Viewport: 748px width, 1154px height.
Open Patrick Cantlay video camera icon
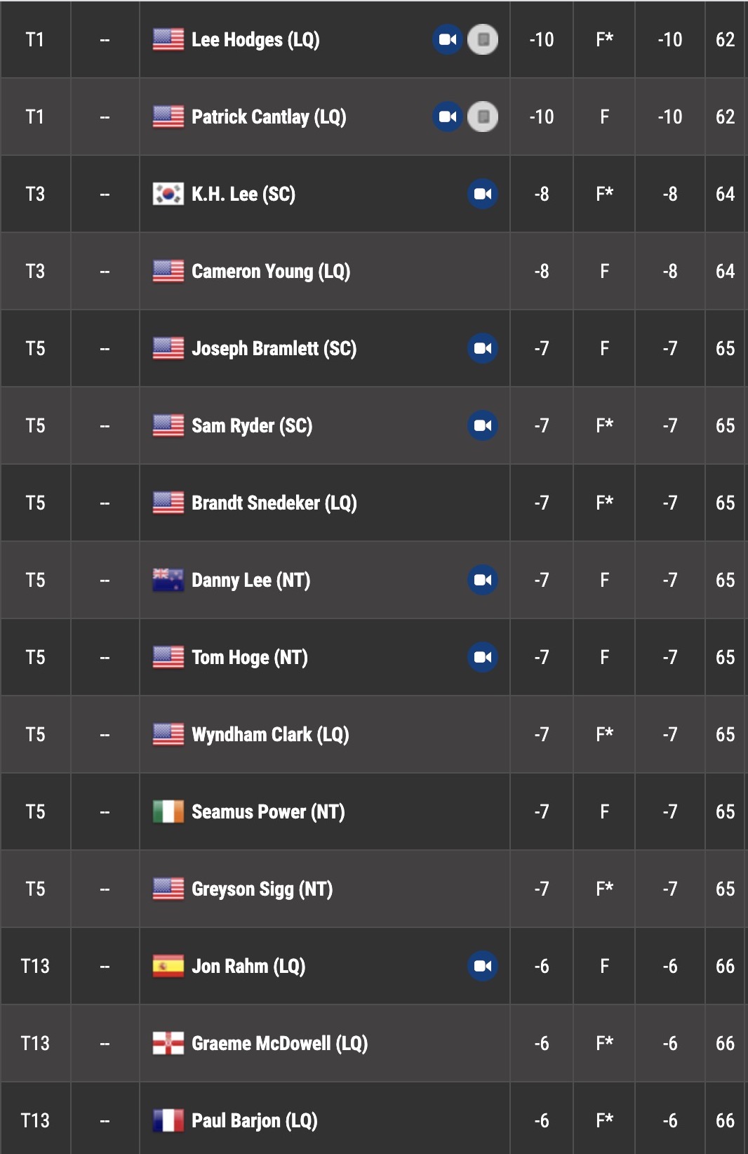tap(448, 117)
